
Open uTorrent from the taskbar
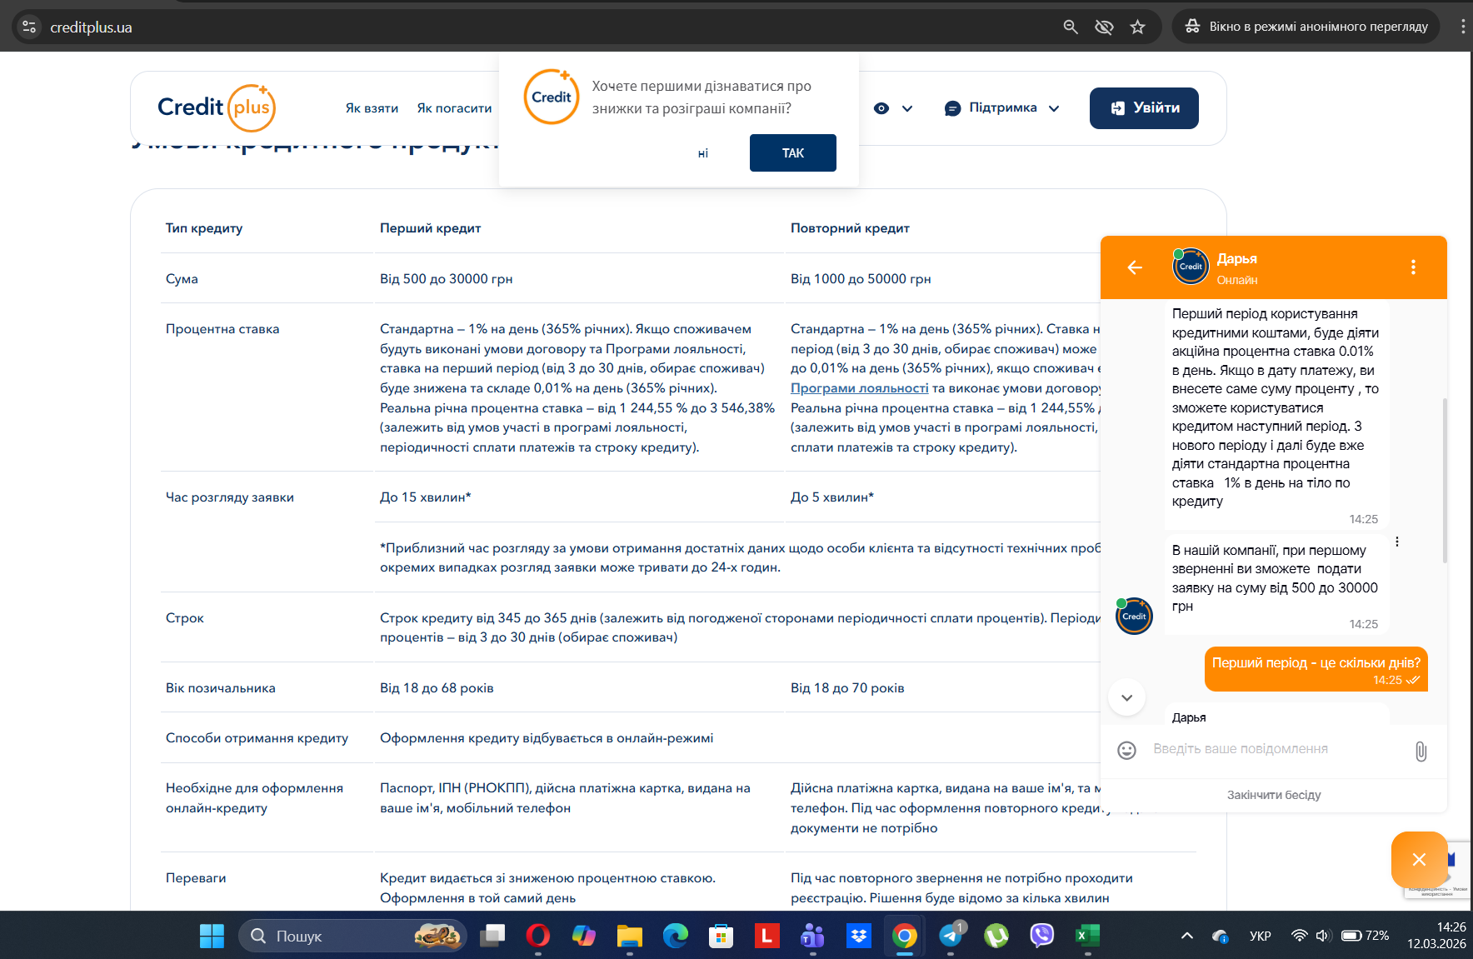(x=996, y=936)
